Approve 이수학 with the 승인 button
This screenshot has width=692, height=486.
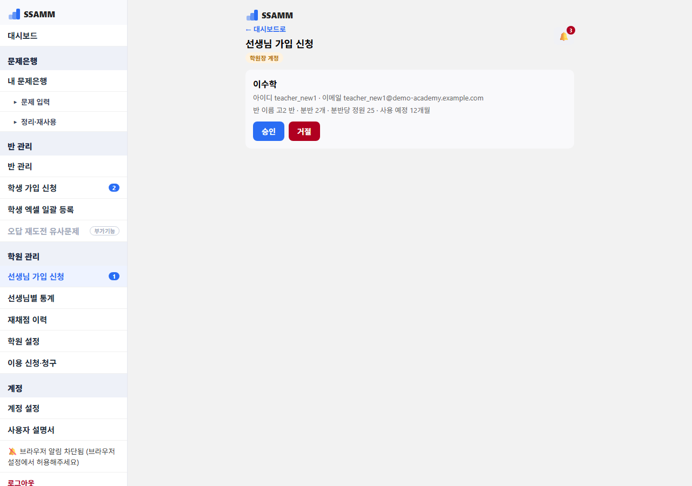coord(269,131)
